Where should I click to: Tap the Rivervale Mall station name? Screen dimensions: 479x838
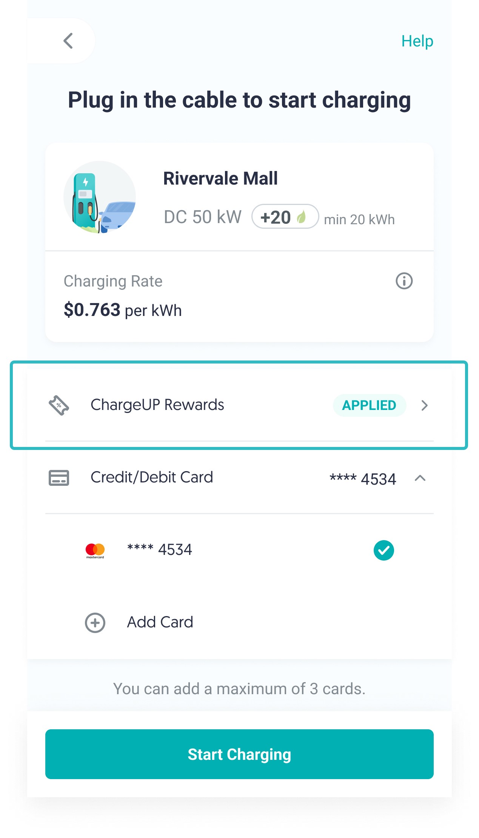click(x=220, y=179)
